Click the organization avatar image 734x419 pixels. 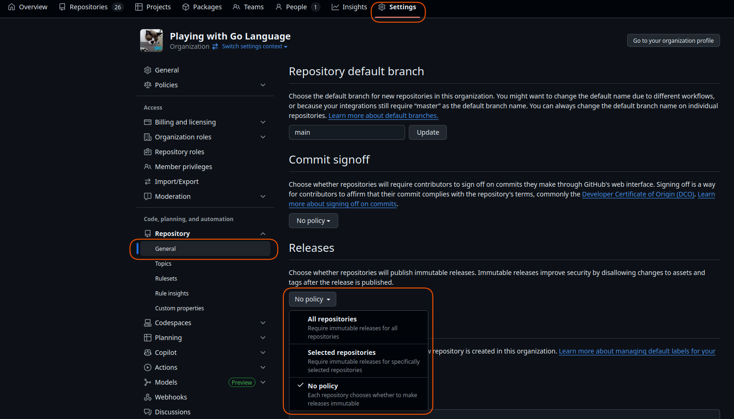coord(151,40)
